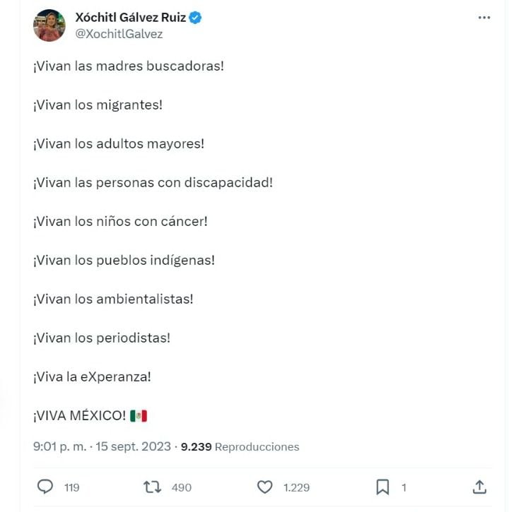Click the line ¡Vivan las madres buscadoras!
The image size is (509, 512).
(x=128, y=66)
